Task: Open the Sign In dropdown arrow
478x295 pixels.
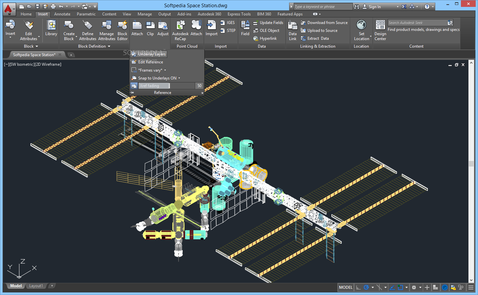Action: coord(398,7)
